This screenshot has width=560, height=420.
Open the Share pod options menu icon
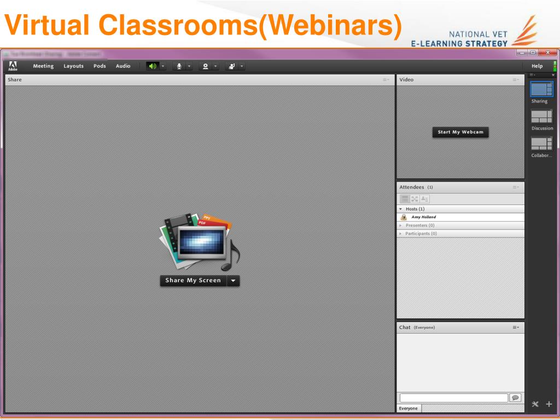(386, 80)
